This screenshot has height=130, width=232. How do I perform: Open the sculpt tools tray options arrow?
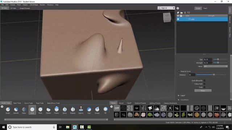point(2,107)
